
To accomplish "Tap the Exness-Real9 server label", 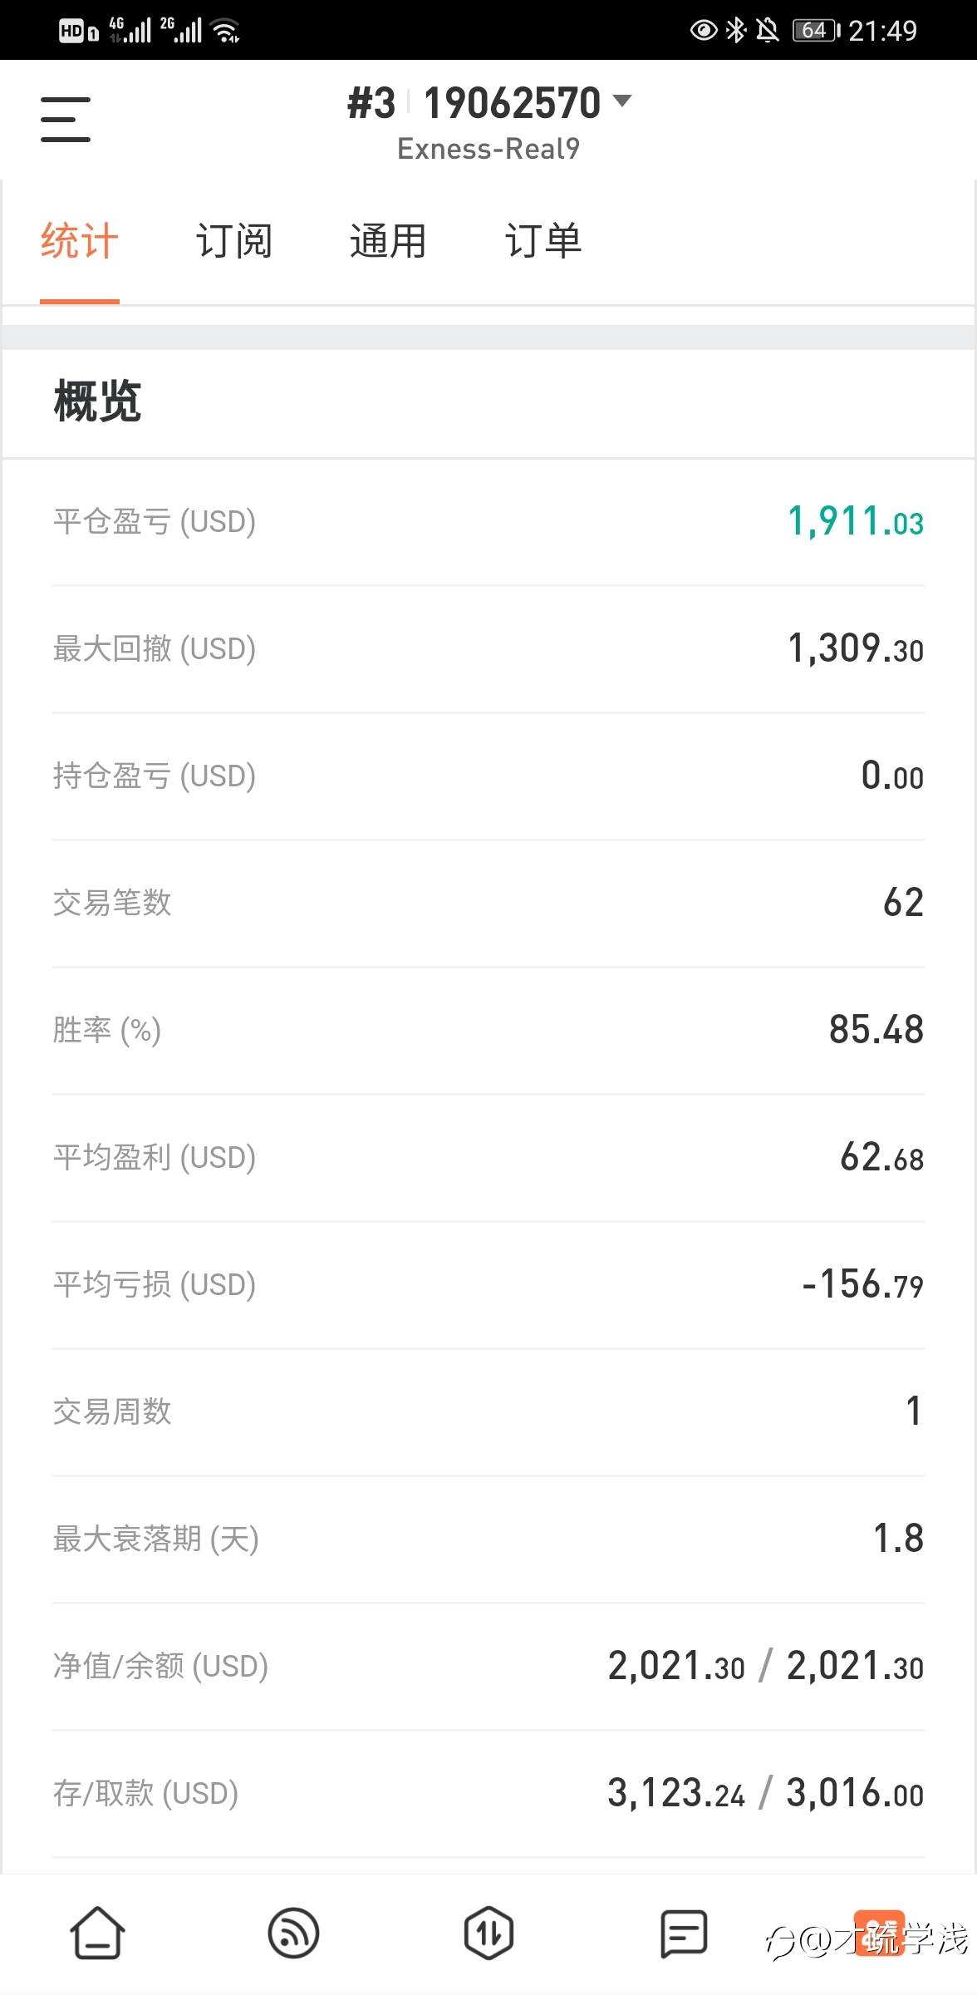I will 488,149.
